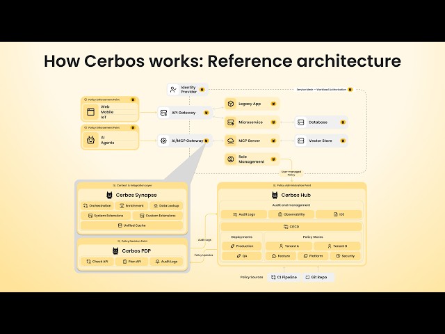Click the "Web" text in the client box
This screenshot has height=334, width=445.
point(105,106)
